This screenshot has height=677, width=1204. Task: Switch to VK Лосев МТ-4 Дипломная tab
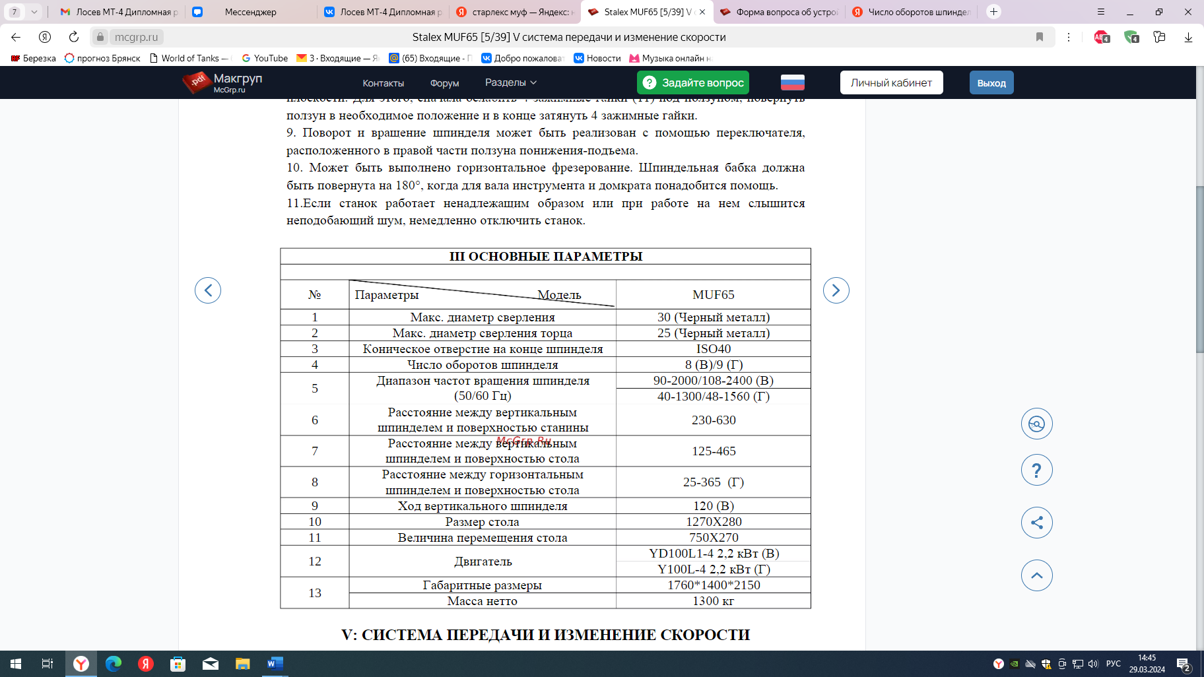383,12
